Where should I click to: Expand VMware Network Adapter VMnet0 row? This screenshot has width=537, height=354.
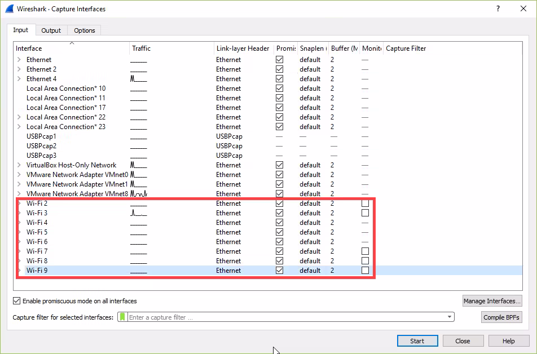tap(19, 175)
